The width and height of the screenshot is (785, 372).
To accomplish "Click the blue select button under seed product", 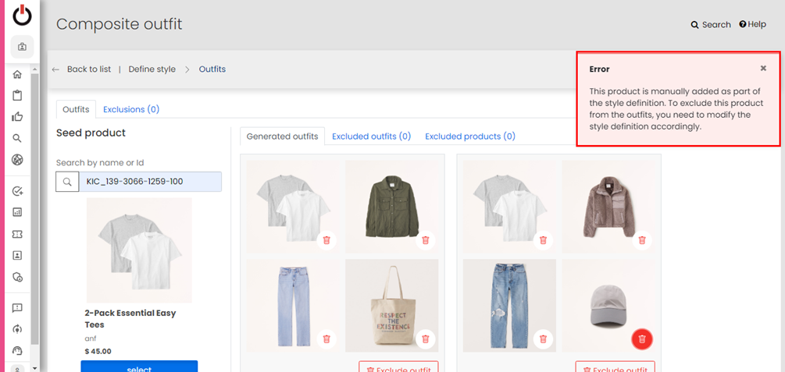I will click(139, 367).
